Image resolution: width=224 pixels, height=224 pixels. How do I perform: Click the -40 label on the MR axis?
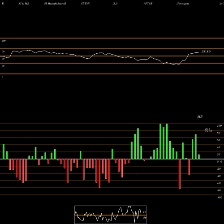[x=219, y=176]
